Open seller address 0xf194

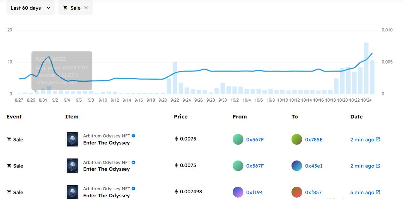click(255, 192)
